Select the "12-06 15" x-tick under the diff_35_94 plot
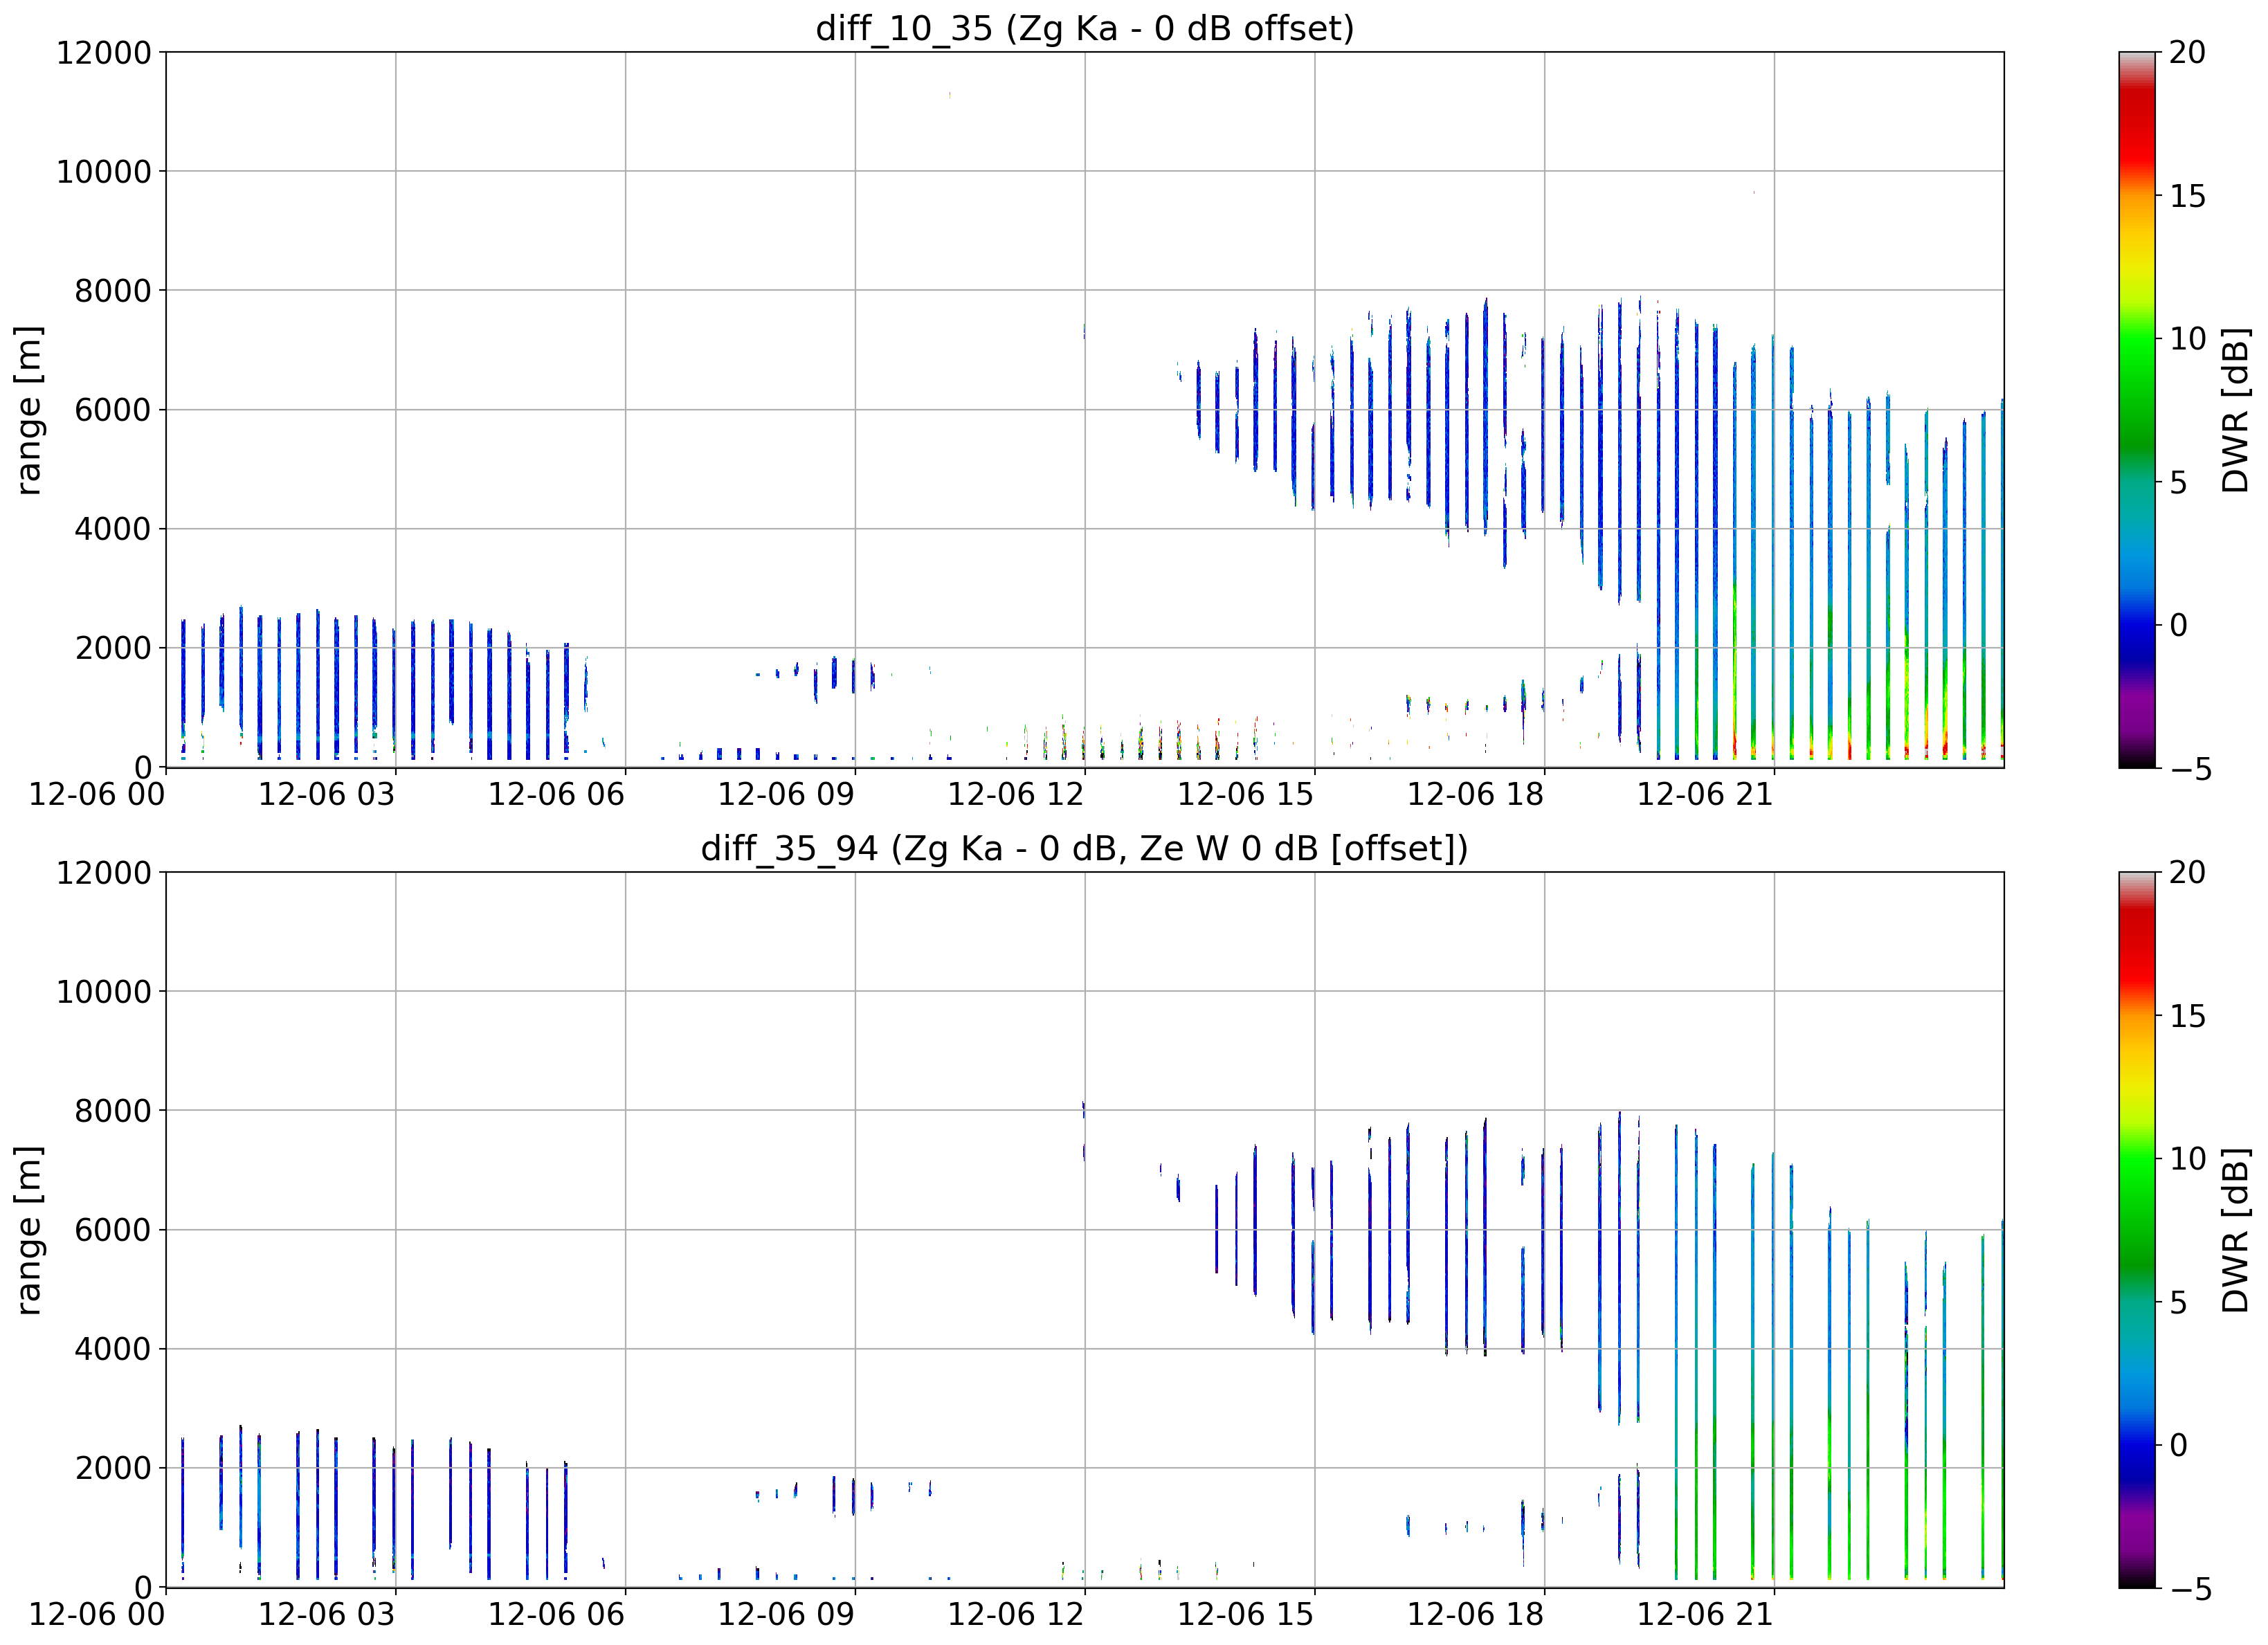Screen dimensions: 2268x1645 tap(1246, 1615)
